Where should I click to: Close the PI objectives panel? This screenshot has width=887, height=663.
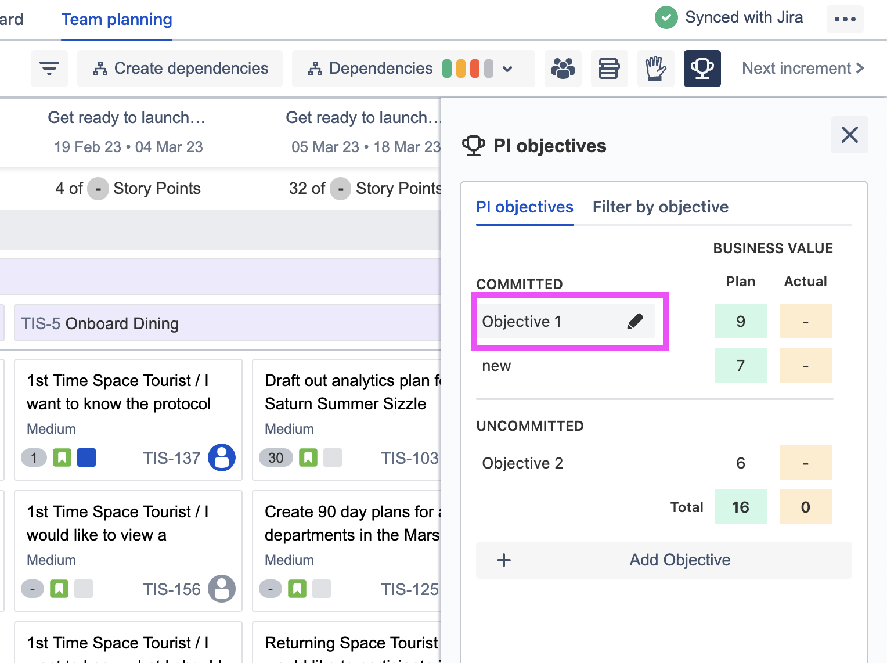click(849, 135)
